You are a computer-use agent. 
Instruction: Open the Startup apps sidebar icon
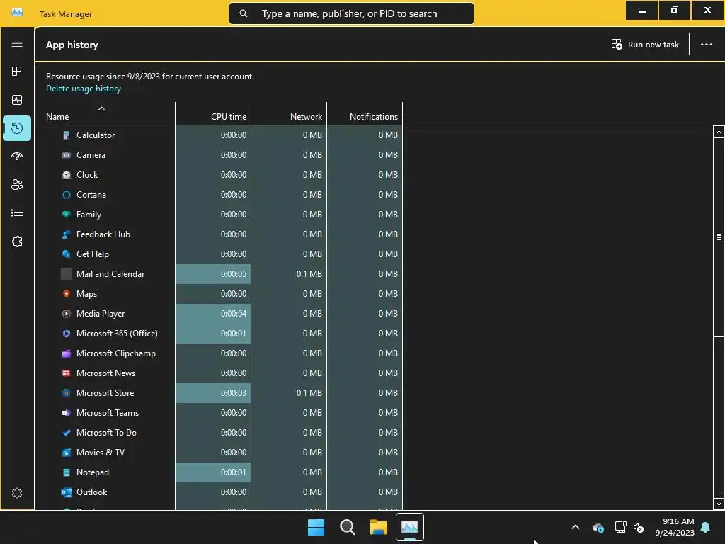(x=17, y=157)
